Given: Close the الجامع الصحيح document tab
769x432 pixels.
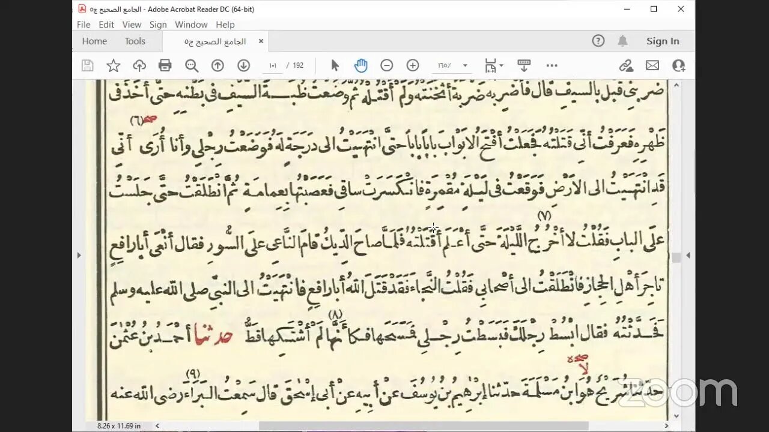Looking at the screenshot, I should [x=261, y=41].
